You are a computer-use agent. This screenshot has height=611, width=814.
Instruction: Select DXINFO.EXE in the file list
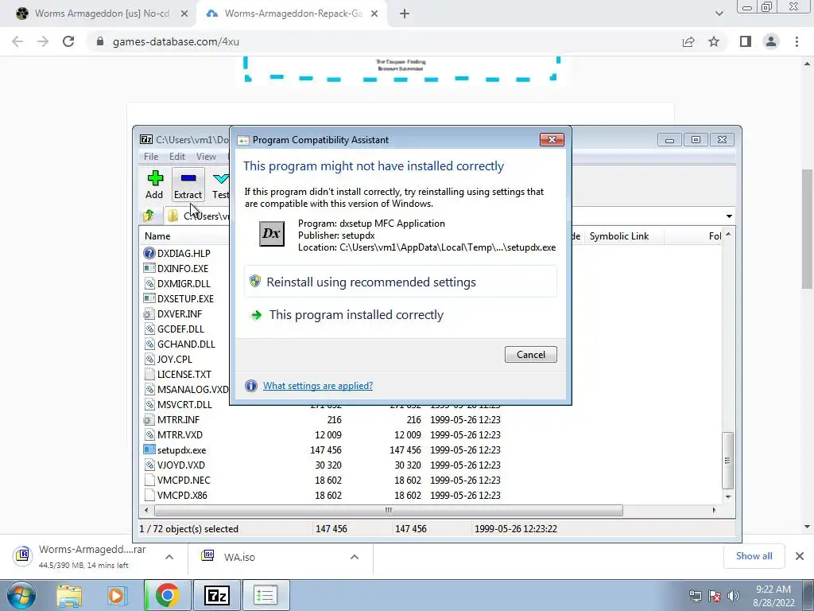tap(182, 268)
